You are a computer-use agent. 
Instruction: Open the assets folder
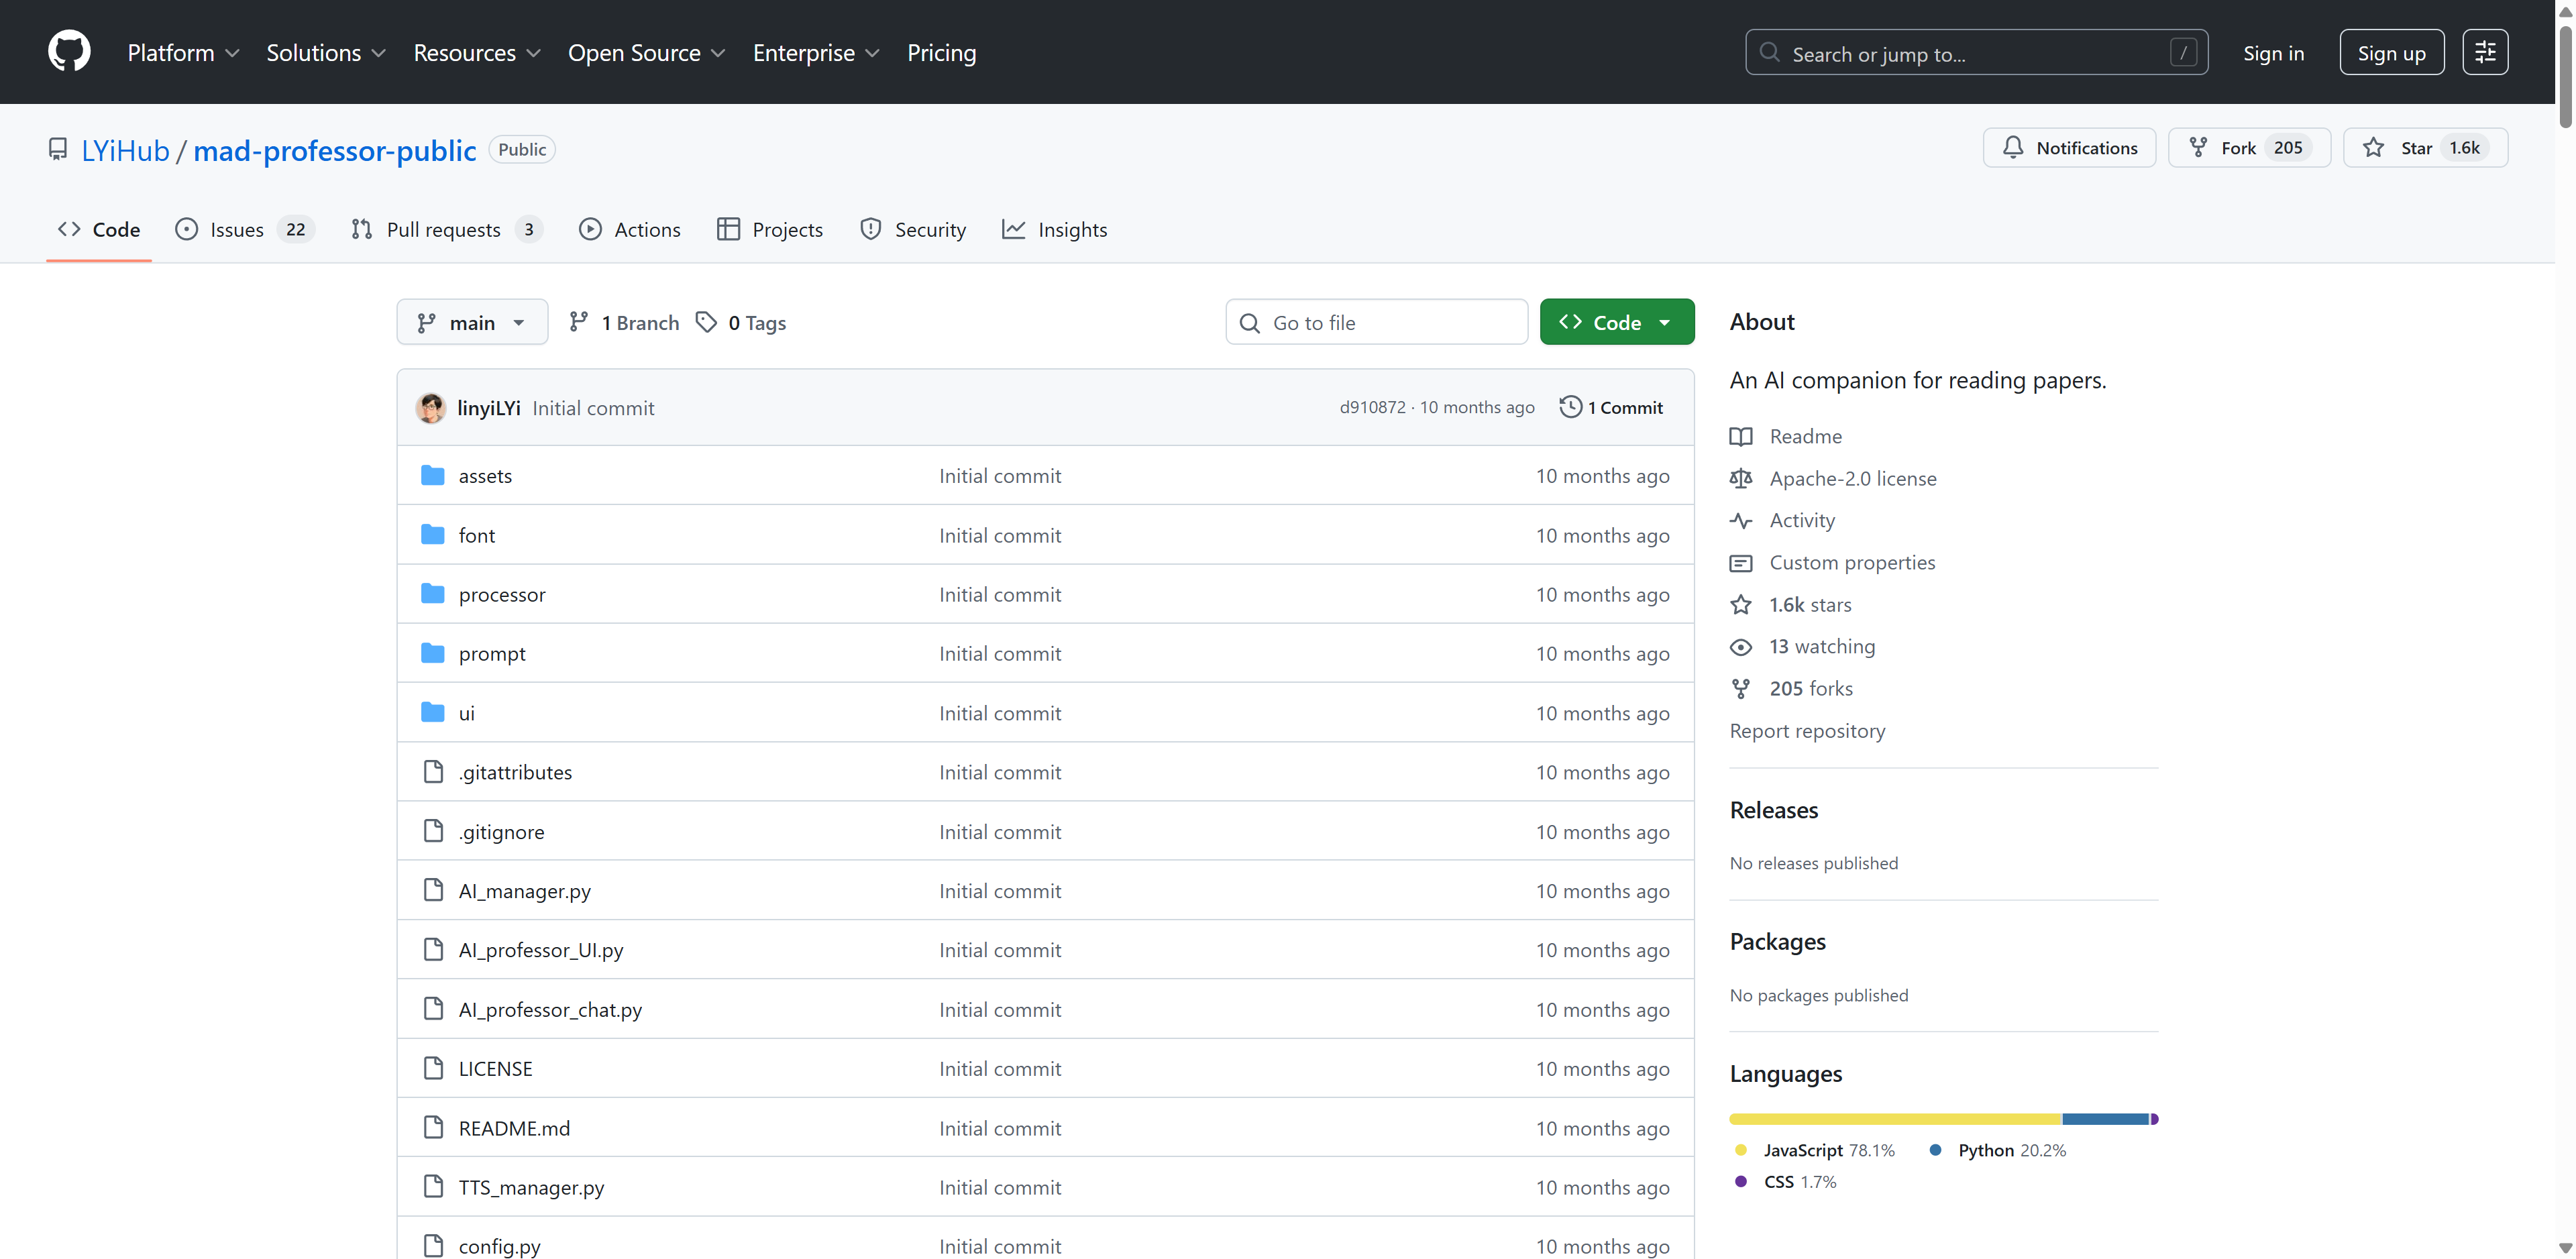coord(485,476)
